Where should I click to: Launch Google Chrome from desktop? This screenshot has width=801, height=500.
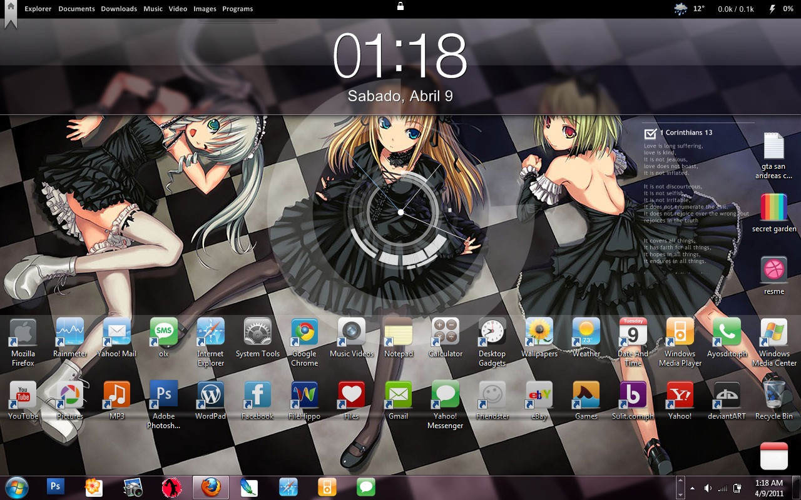tap(305, 332)
